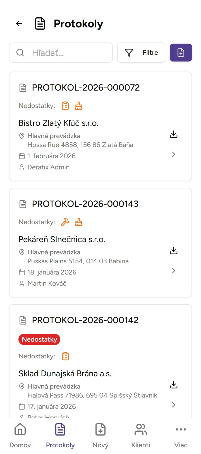Download the protocol for Sklad Dunajská Brána
Screen dimensions: 201x454
173,385
